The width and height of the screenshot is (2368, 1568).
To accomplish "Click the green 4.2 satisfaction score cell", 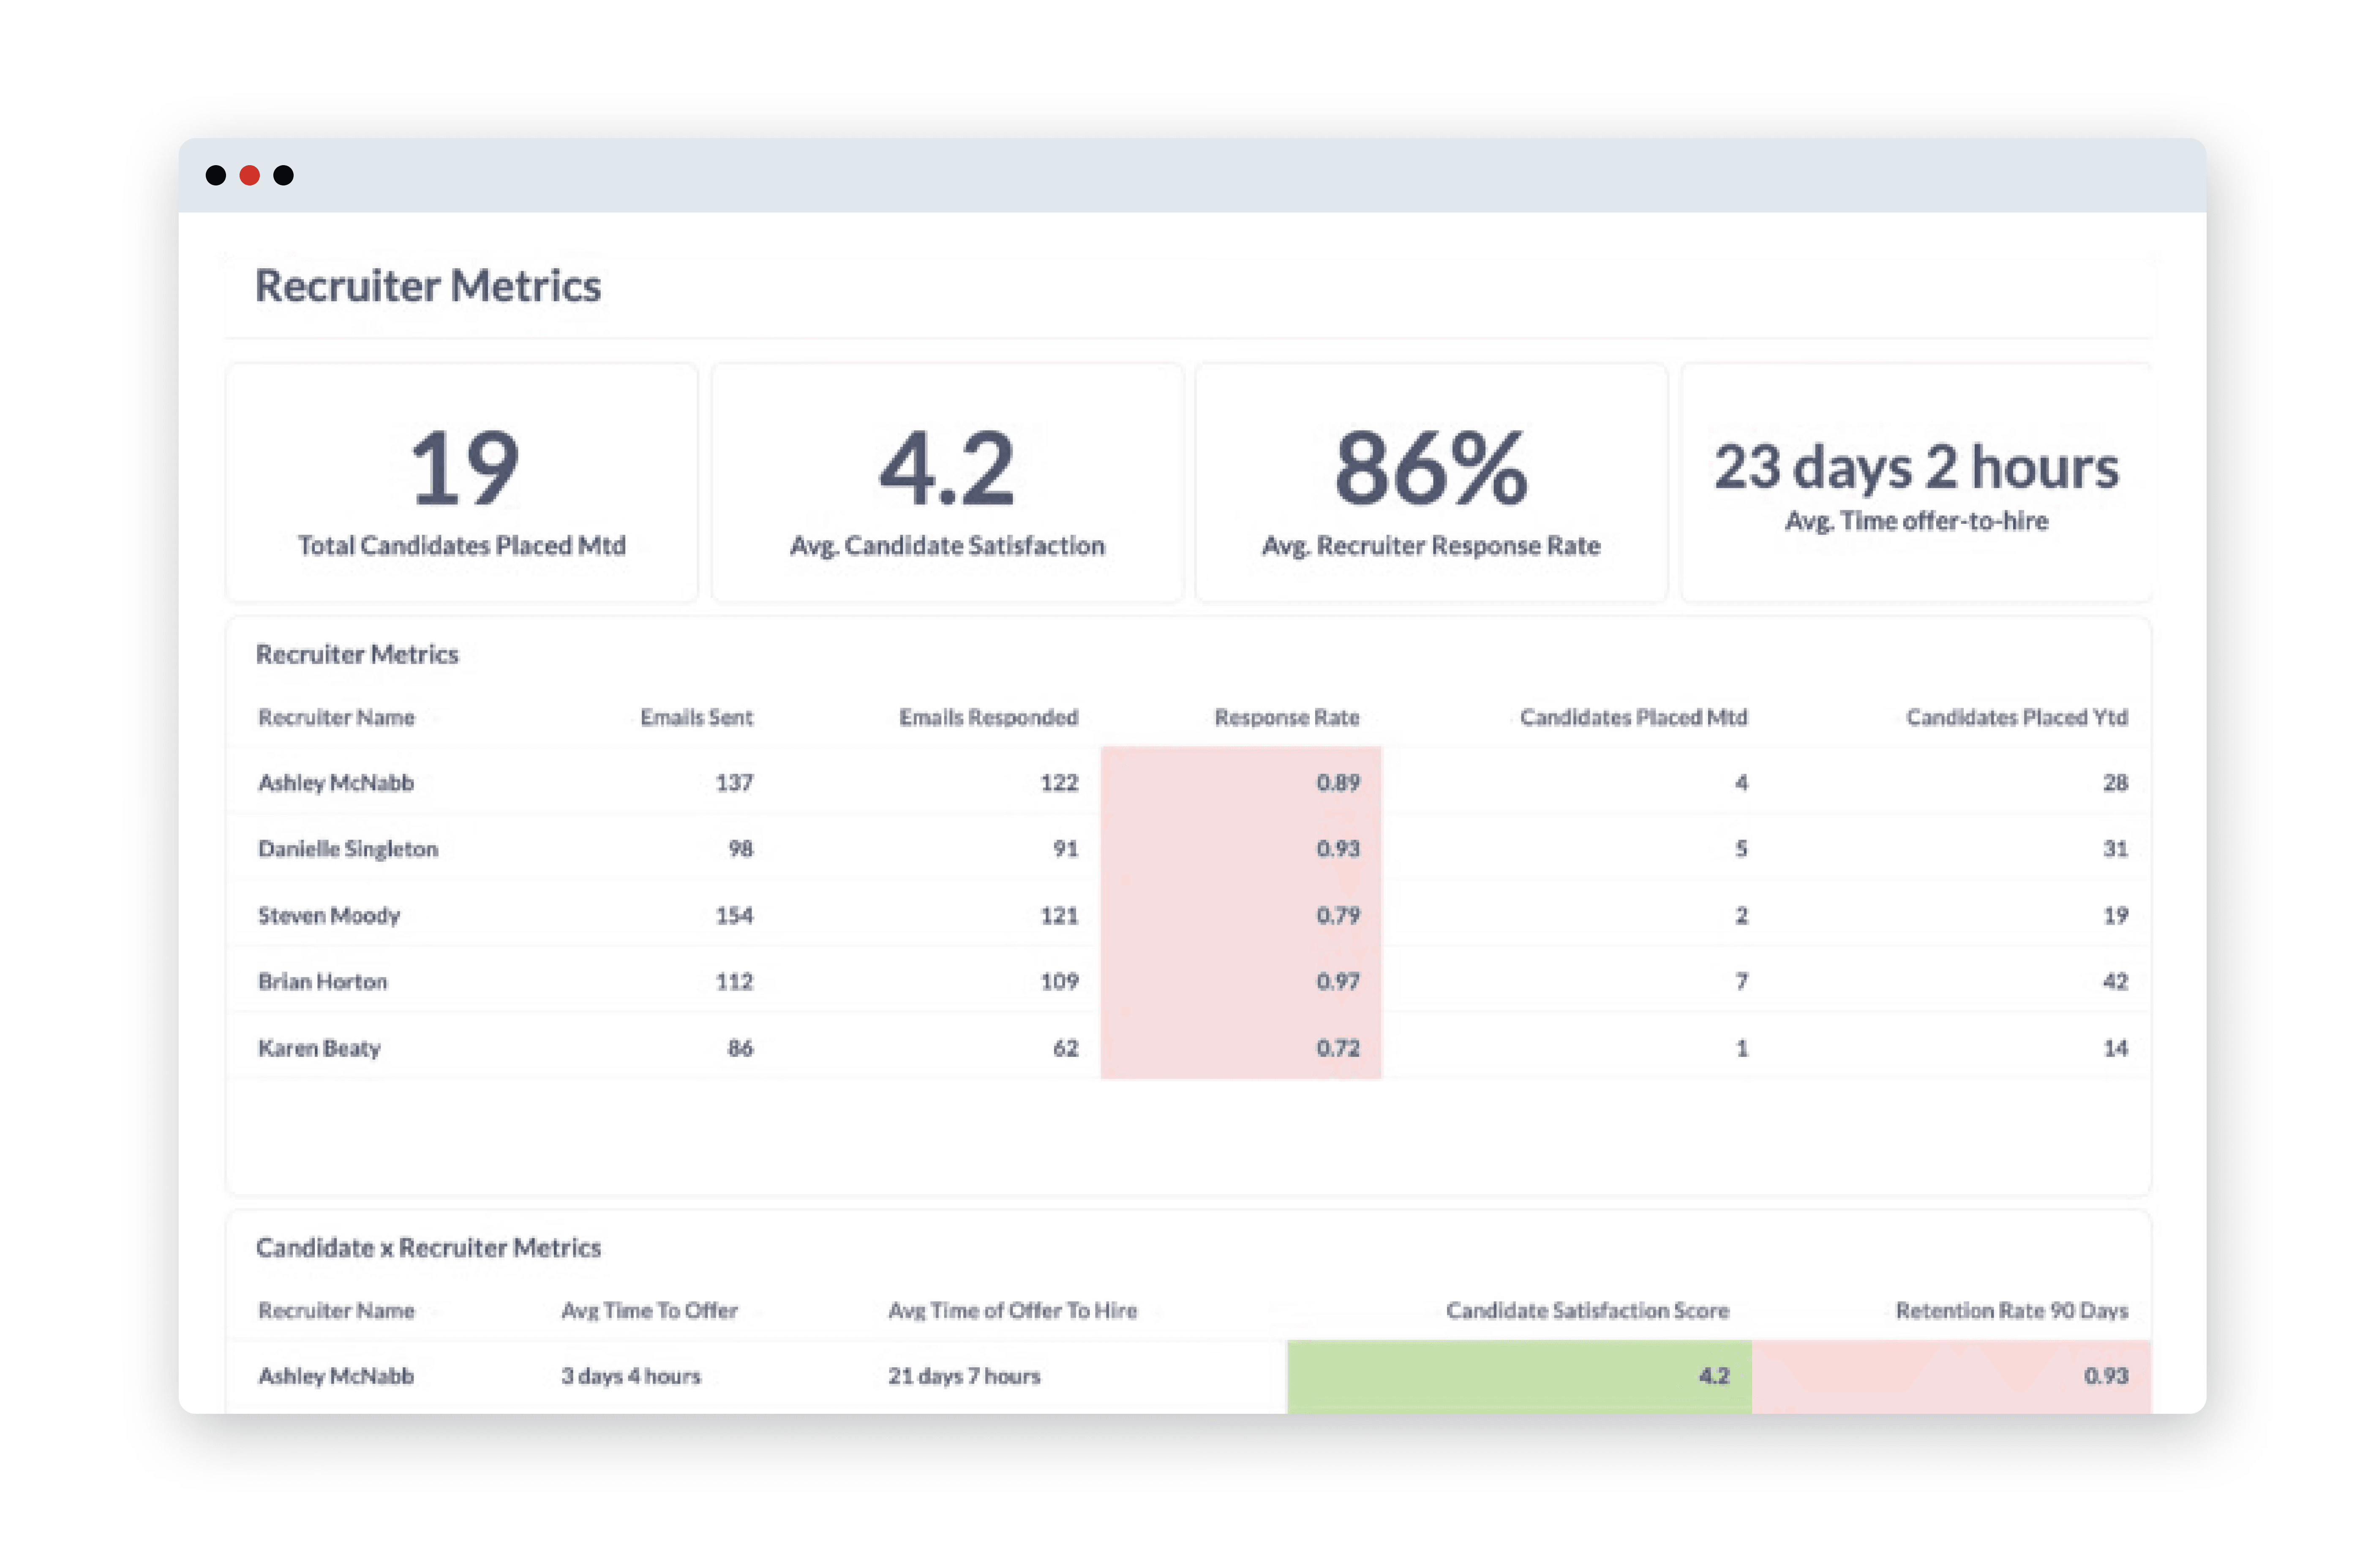I will click(1518, 1376).
